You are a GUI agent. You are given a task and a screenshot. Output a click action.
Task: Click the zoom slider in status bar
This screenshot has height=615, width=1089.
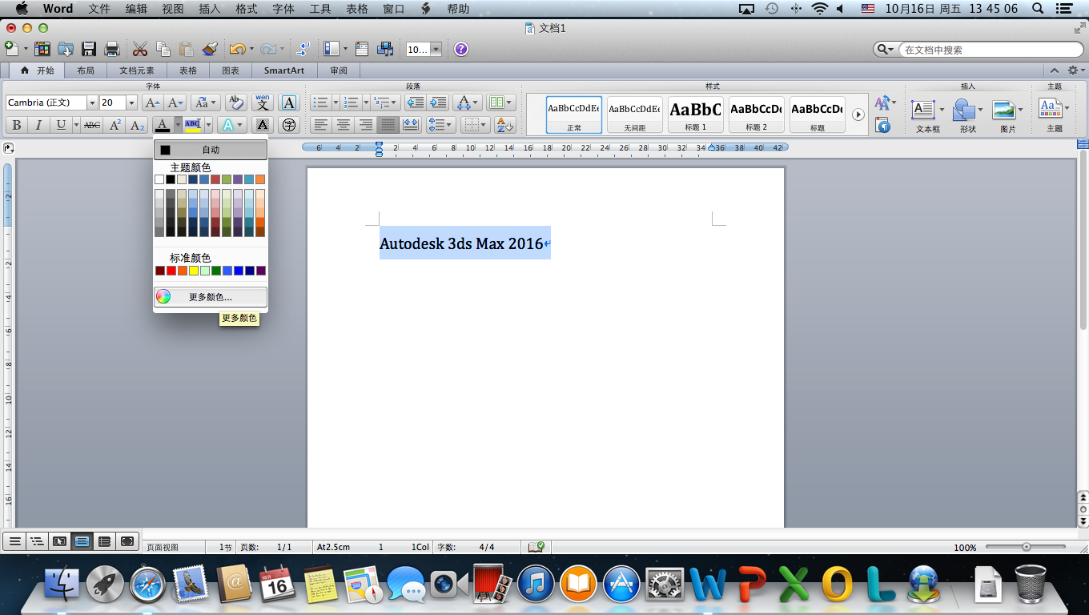click(x=1027, y=547)
